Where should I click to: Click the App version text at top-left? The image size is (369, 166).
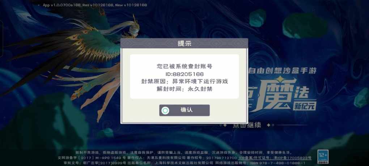point(95,5)
